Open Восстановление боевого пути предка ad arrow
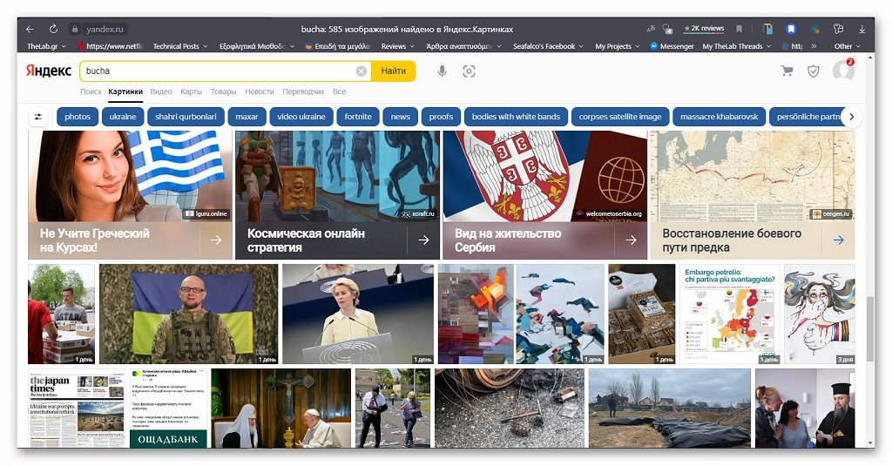The height and width of the screenshot is (466, 892). tap(839, 240)
